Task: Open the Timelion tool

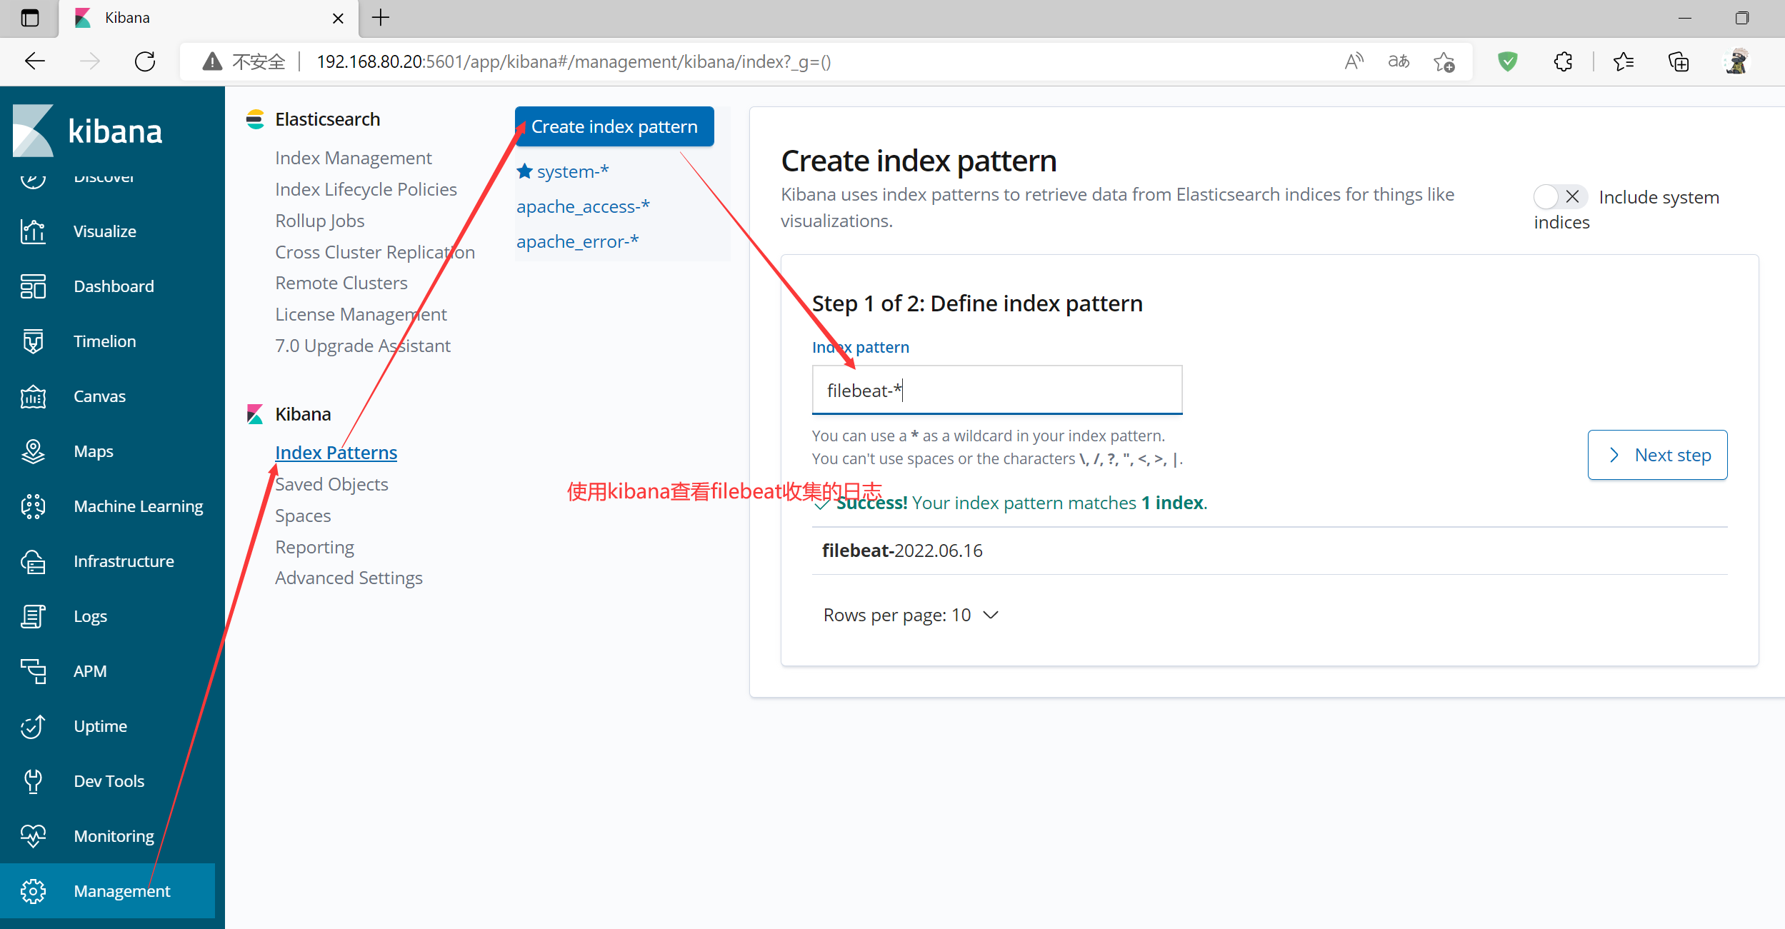Action: pos(104,340)
